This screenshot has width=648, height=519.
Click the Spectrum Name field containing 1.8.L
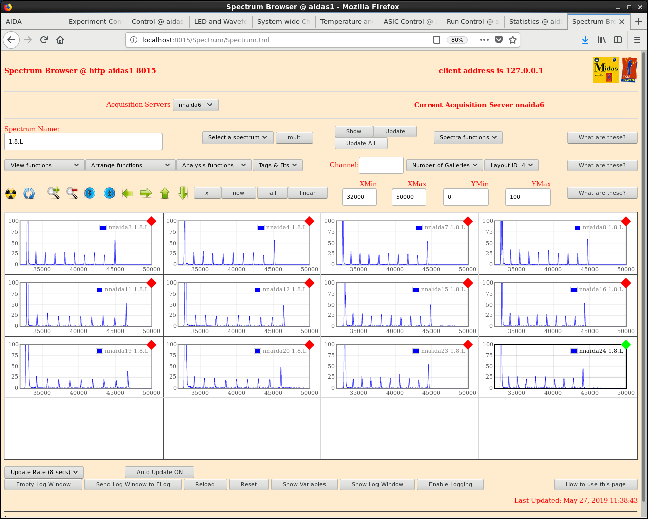(83, 141)
